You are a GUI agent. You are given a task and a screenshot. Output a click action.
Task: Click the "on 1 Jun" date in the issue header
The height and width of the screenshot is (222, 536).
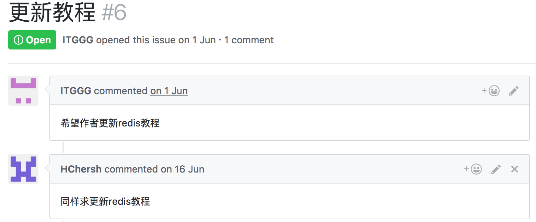197,40
